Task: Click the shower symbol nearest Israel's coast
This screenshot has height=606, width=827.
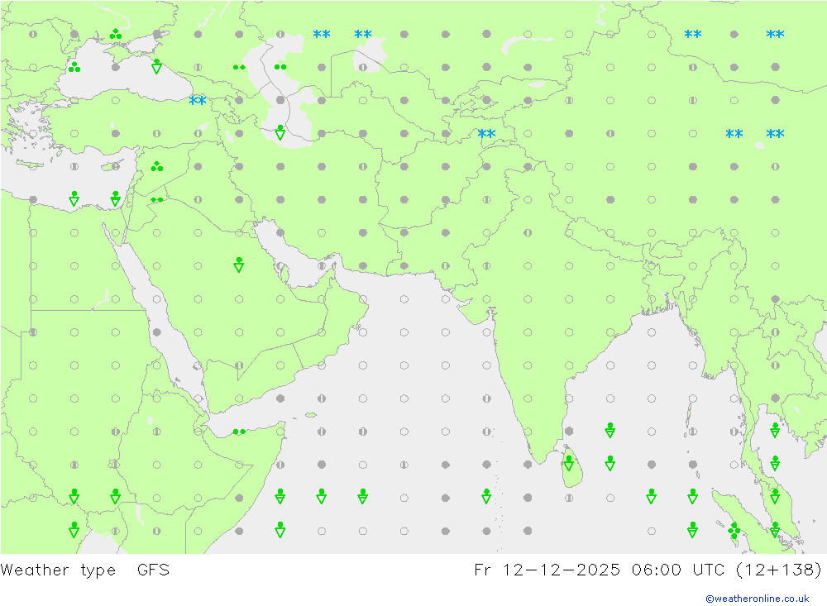Action: coord(115,198)
